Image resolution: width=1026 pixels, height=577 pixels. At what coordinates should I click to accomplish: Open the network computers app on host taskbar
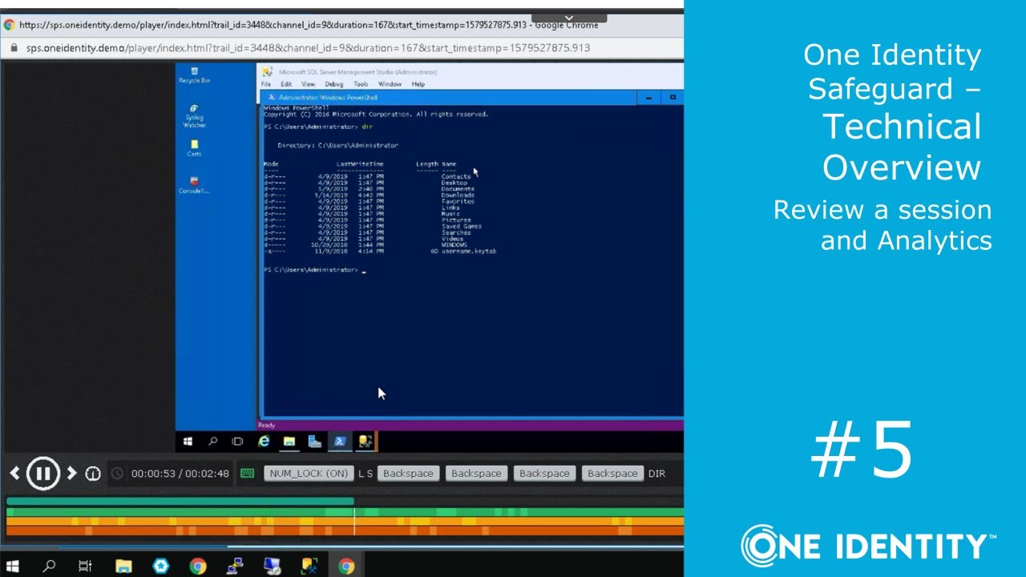coord(235,567)
